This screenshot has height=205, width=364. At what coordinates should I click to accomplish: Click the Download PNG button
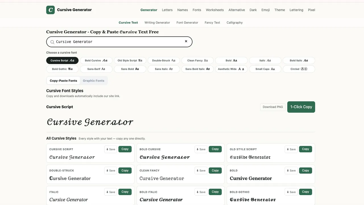point(273,107)
